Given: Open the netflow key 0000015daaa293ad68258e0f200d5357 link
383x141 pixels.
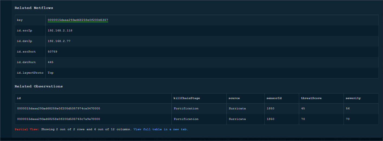Looking at the screenshot, I should pyautogui.click(x=78, y=20).
